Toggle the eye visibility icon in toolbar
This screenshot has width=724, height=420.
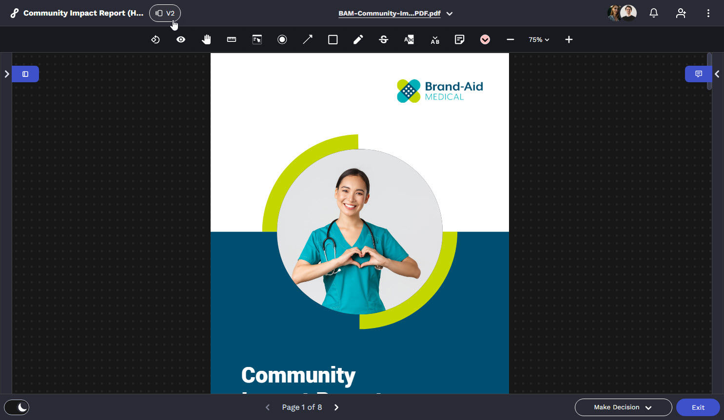click(181, 39)
